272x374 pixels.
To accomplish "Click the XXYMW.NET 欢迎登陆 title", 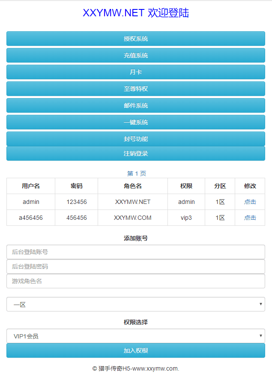I will tap(136, 13).
